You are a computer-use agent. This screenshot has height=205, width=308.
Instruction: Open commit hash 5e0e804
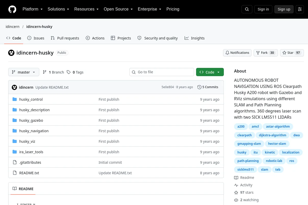coord(168,87)
